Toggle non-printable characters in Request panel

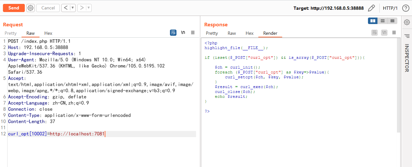tap(183, 32)
